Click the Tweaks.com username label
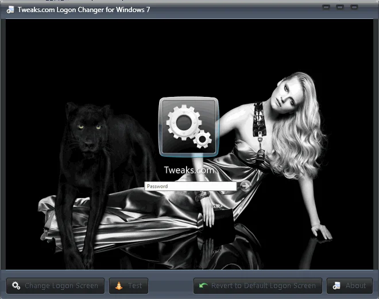Image resolution: width=379 pixels, height=299 pixels. pos(189,170)
